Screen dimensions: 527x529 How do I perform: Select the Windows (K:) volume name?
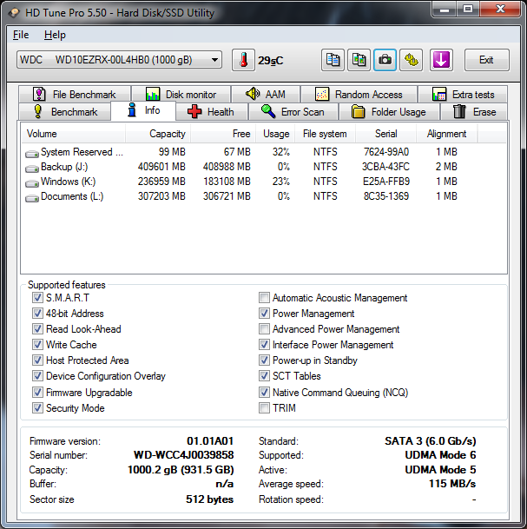(x=68, y=182)
